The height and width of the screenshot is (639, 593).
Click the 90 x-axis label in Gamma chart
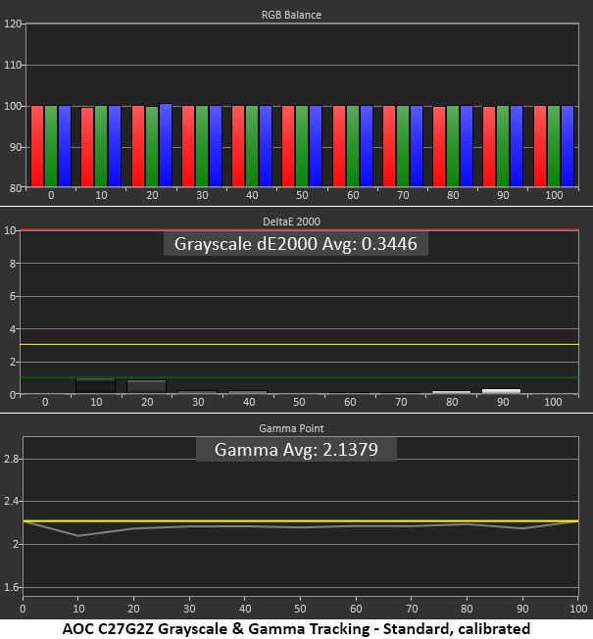pos(522,609)
